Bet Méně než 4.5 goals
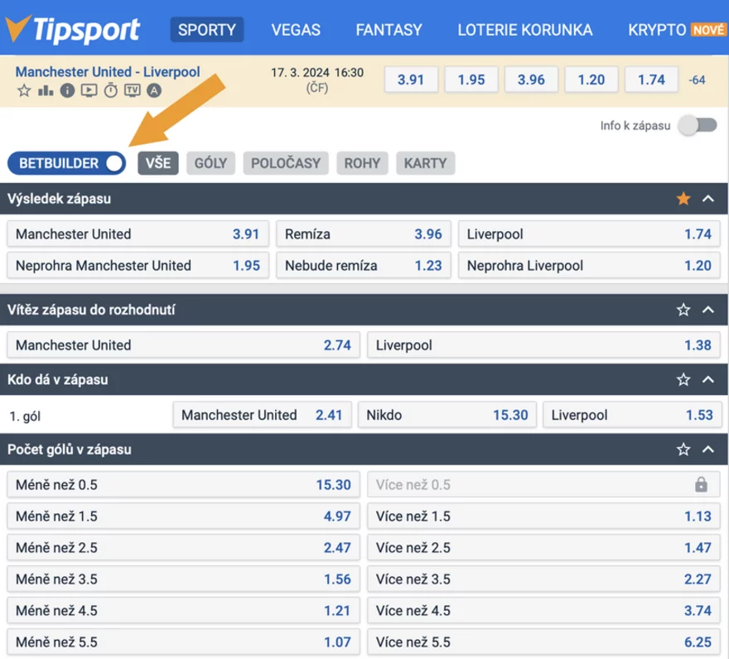The image size is (729, 659). 183,610
